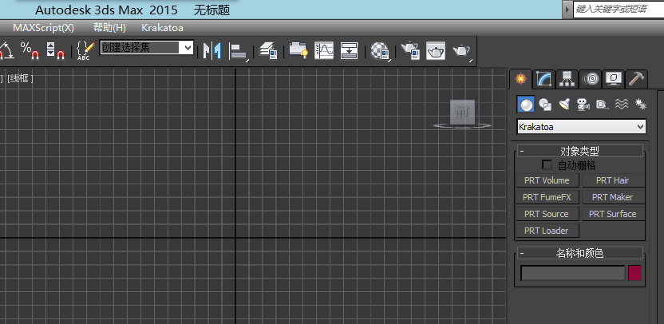Enable the 自动栅格 checkbox
This screenshot has width=664, height=324.
[547, 164]
